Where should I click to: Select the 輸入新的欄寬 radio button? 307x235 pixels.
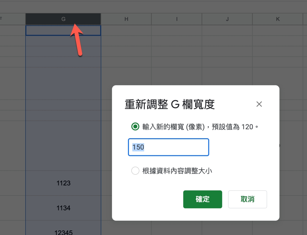tap(135, 126)
